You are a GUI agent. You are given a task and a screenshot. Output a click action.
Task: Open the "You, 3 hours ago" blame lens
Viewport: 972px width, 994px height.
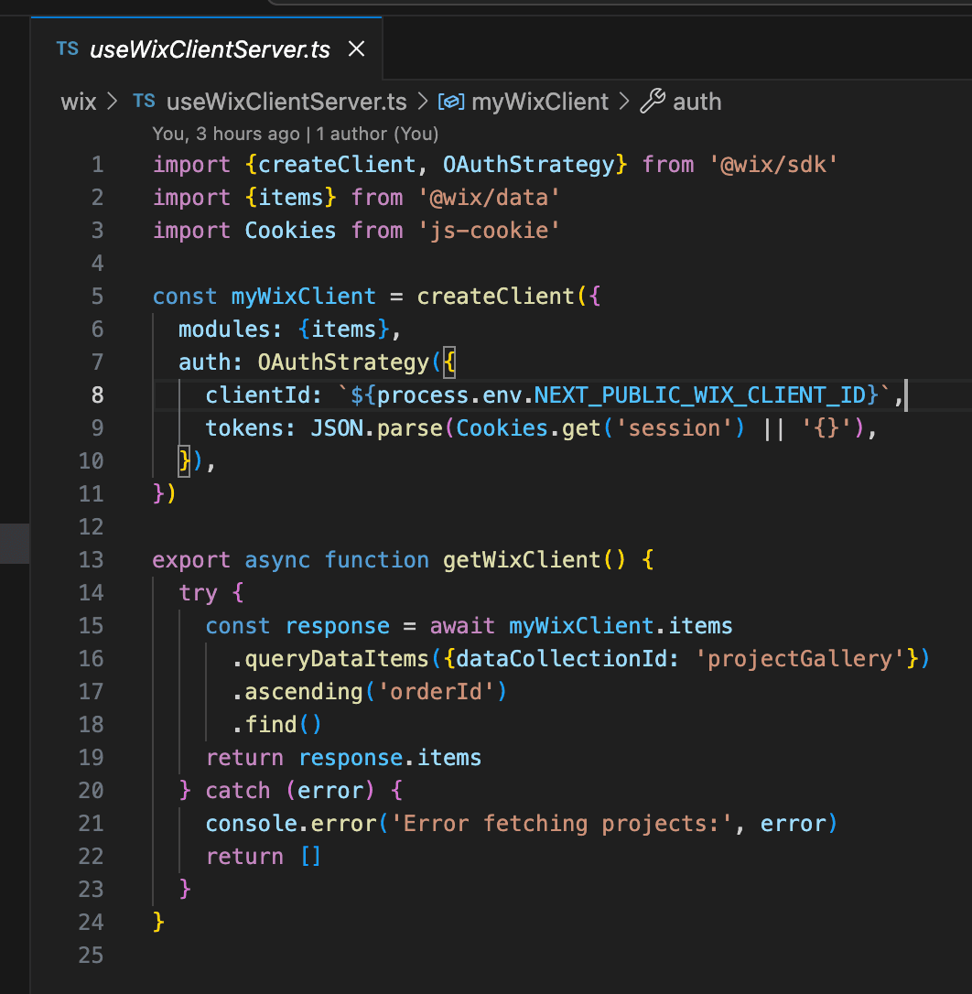[x=226, y=134]
